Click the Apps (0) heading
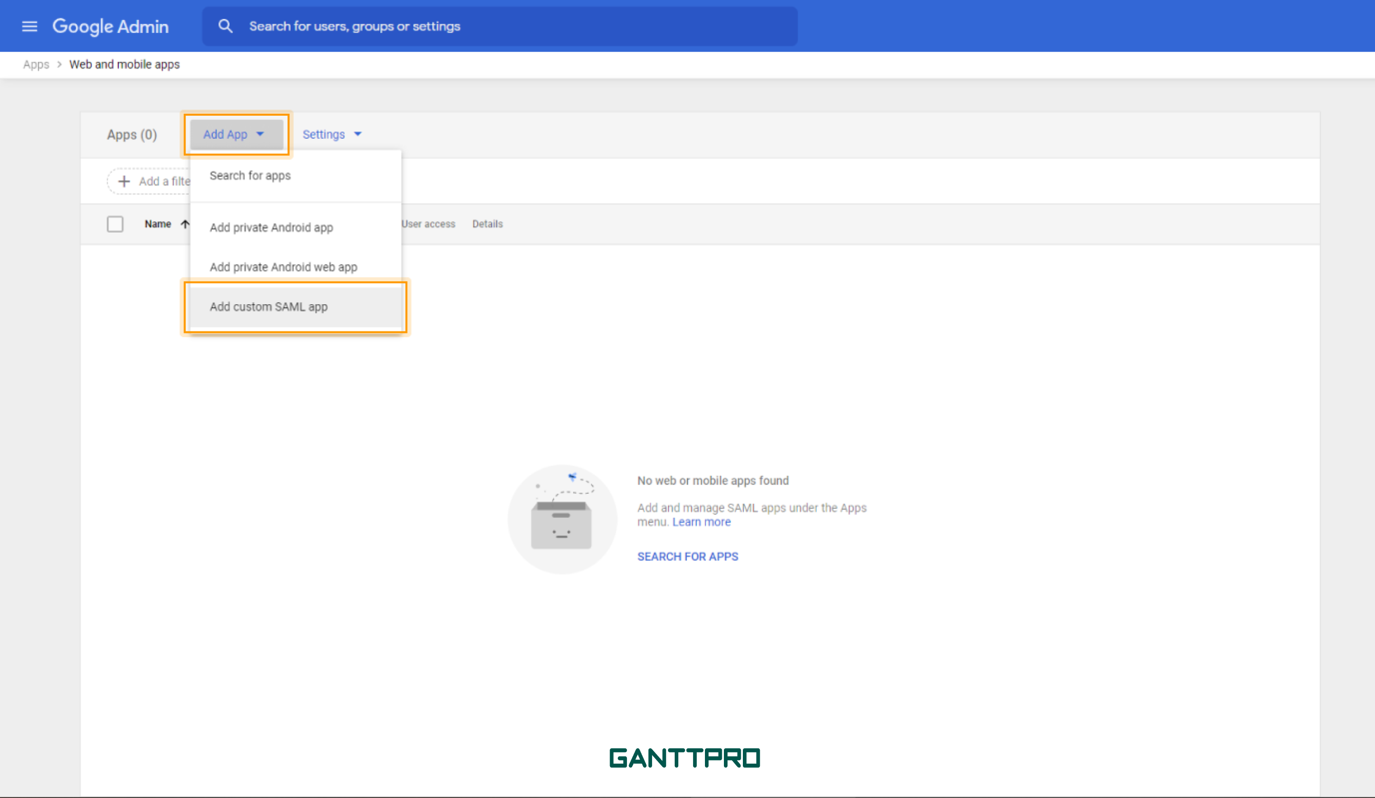Image resolution: width=1375 pixels, height=798 pixels. tap(132, 135)
